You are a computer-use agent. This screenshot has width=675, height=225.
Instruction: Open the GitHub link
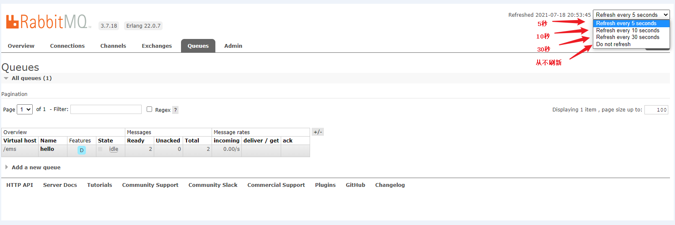[x=355, y=185]
